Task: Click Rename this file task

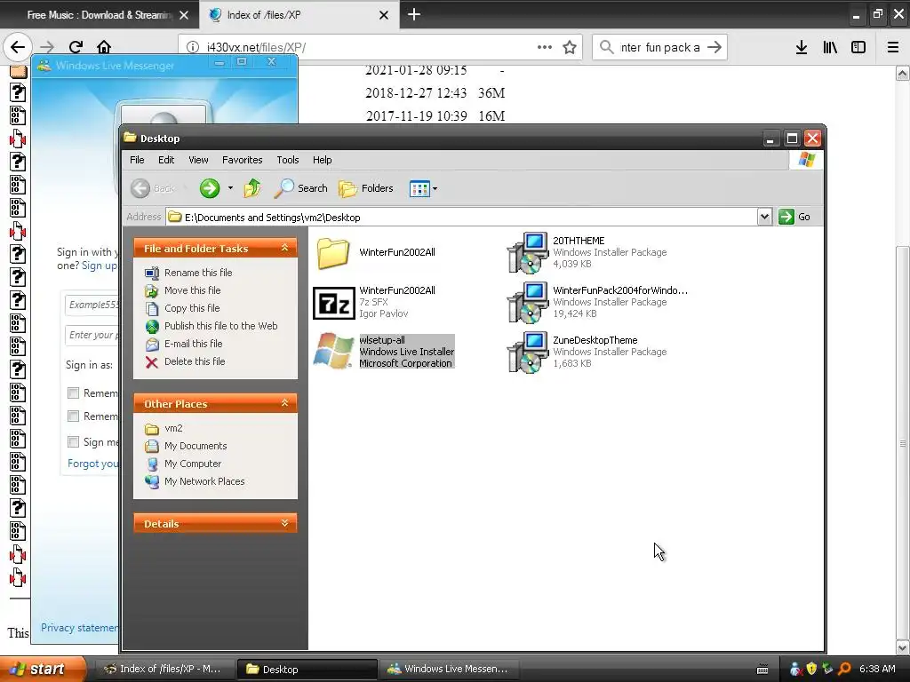Action: coord(198,273)
